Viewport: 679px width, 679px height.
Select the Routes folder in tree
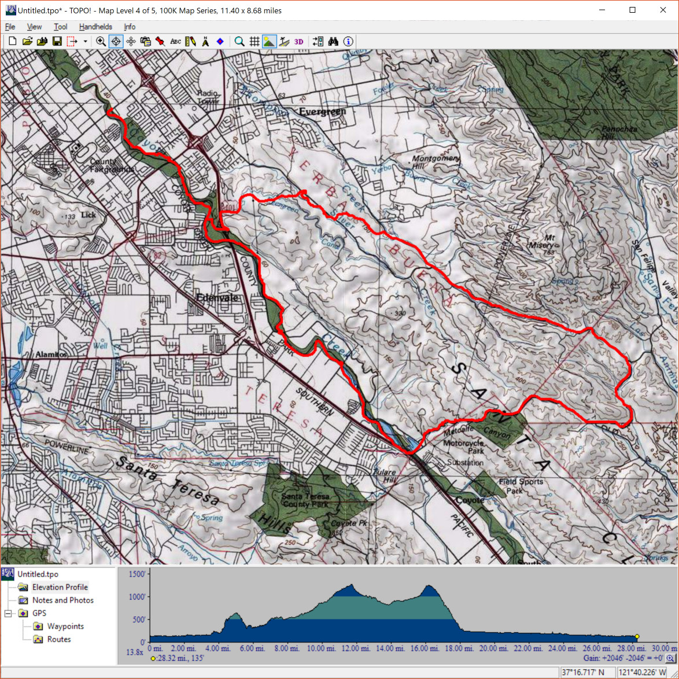pos(59,639)
